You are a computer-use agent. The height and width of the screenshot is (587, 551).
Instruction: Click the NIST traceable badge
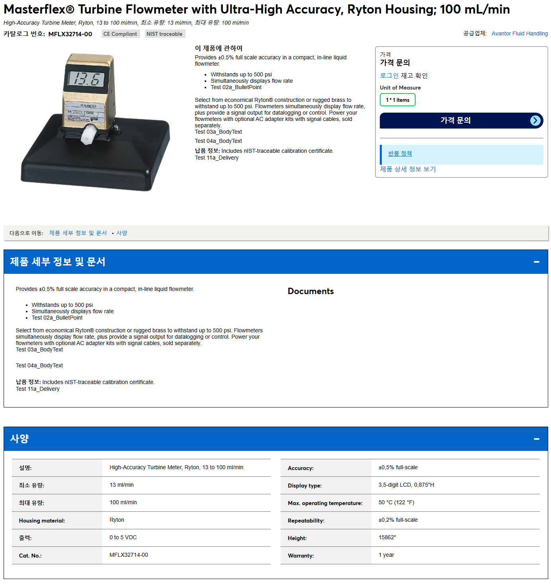164,34
